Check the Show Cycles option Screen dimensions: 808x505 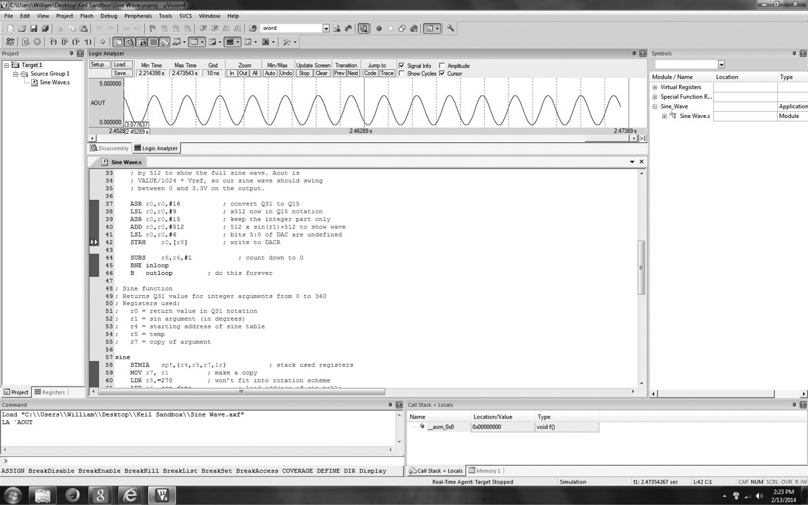[401, 74]
